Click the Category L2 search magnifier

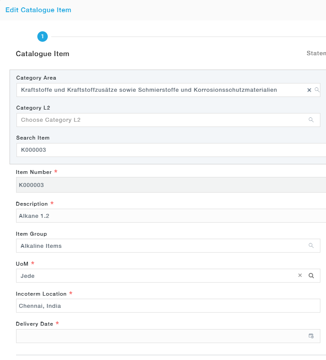pyautogui.click(x=311, y=120)
